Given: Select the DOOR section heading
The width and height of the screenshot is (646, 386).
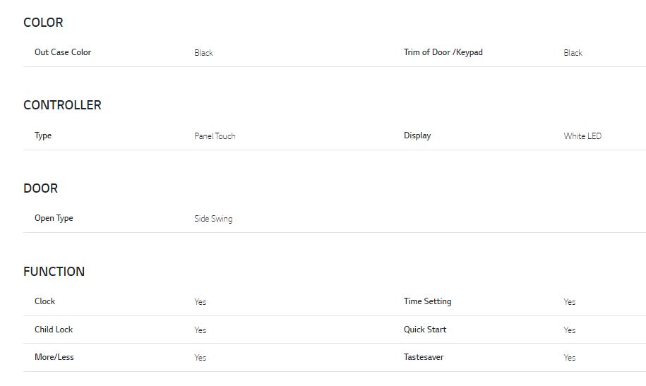Looking at the screenshot, I should tap(40, 188).
